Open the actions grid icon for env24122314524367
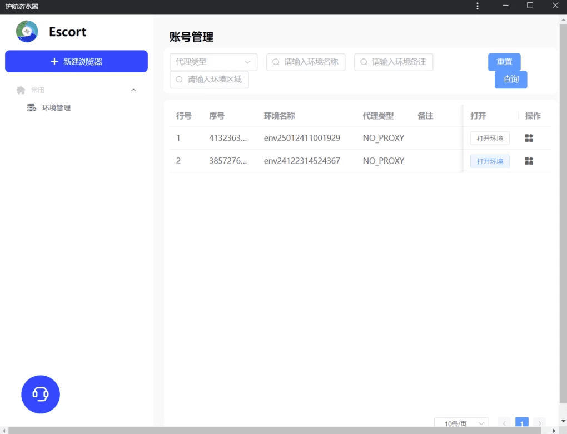The width and height of the screenshot is (567, 434). coord(529,161)
